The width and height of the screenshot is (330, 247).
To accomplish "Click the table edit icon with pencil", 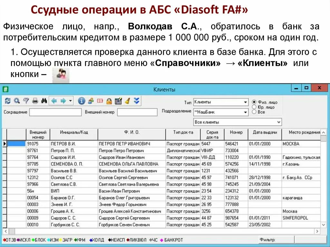I will click(118, 101).
